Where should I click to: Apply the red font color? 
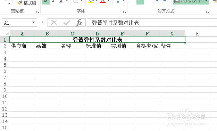point(103,2)
